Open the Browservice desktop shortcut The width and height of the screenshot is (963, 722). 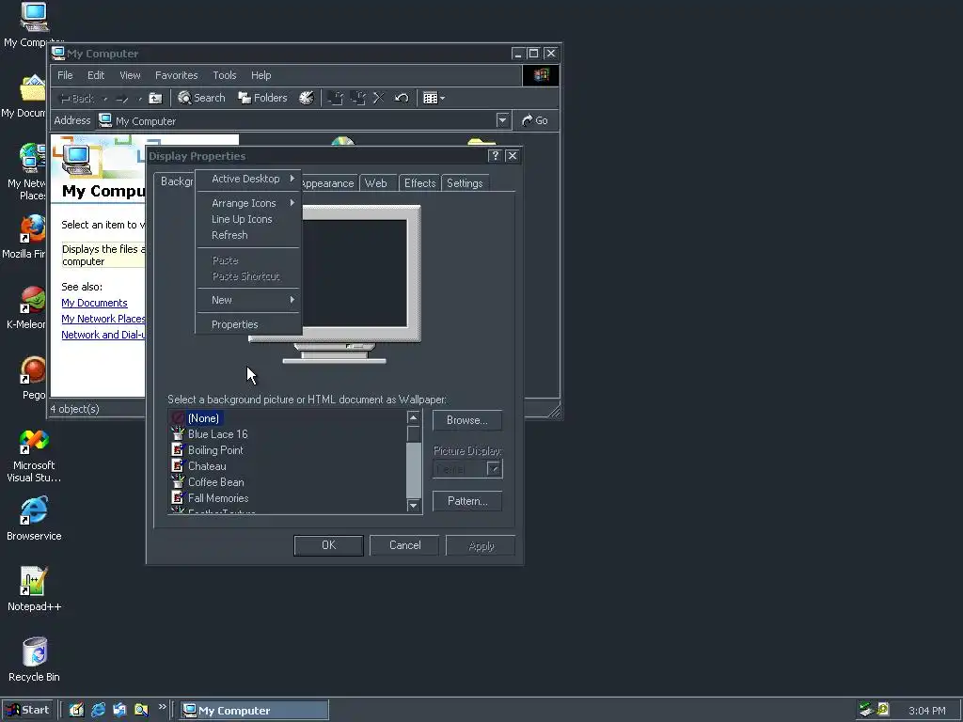34,518
